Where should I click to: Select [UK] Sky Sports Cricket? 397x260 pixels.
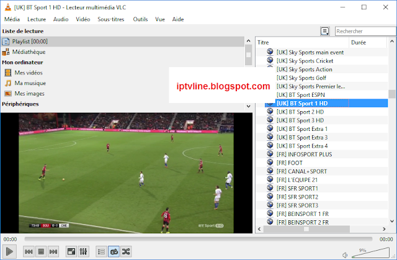[305, 61]
